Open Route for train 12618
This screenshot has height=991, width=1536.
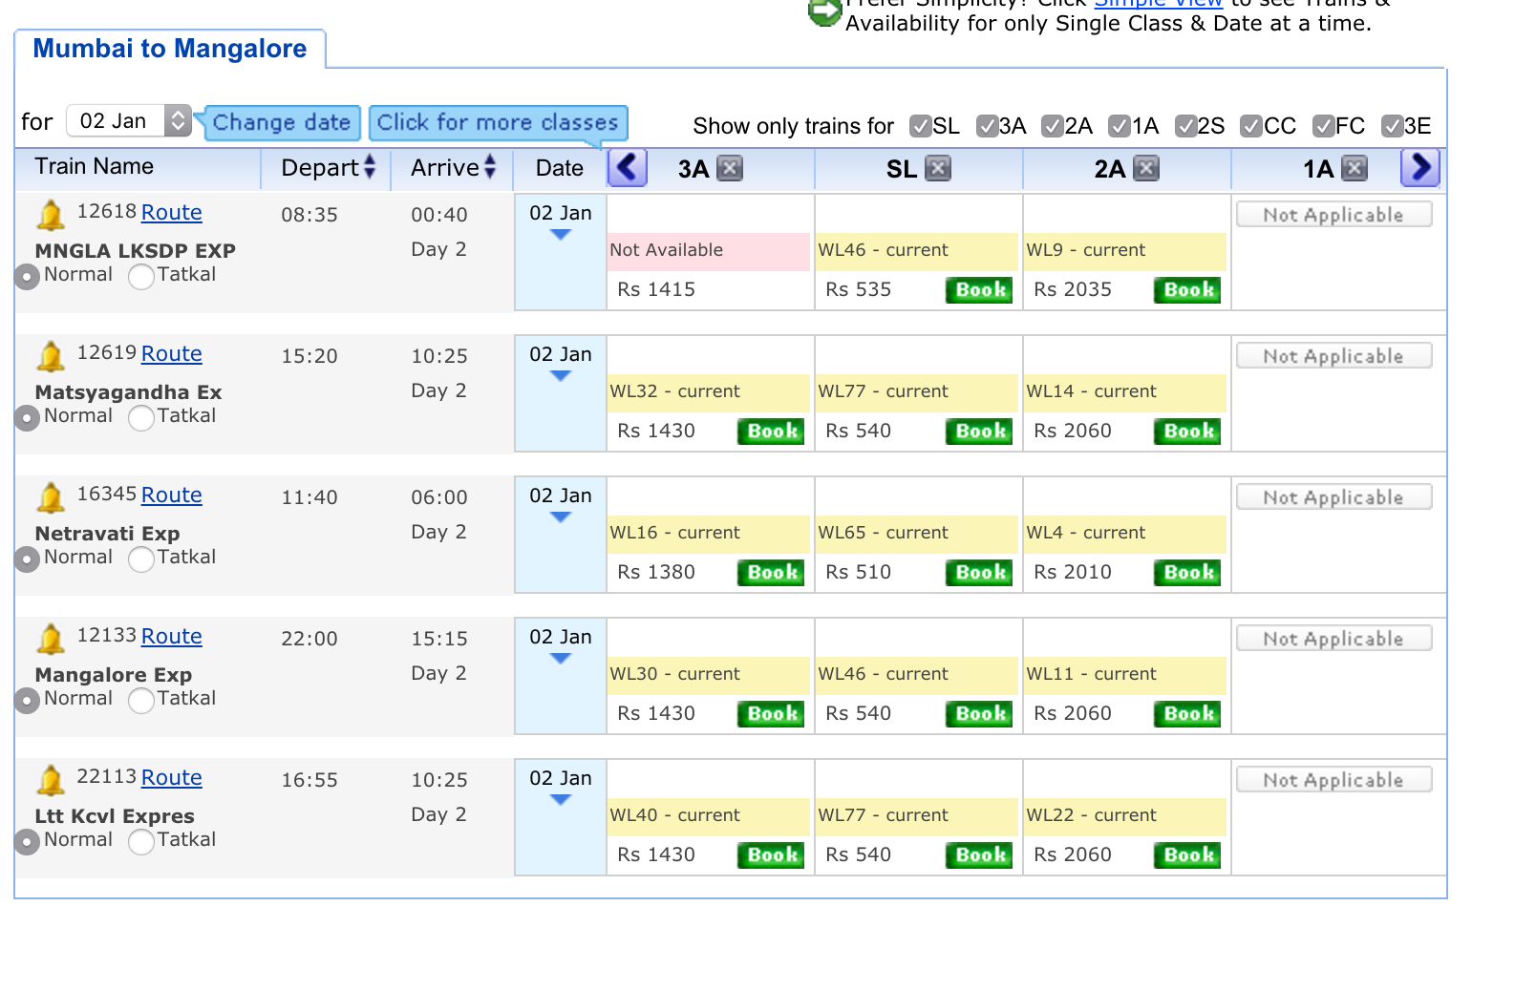(x=172, y=213)
